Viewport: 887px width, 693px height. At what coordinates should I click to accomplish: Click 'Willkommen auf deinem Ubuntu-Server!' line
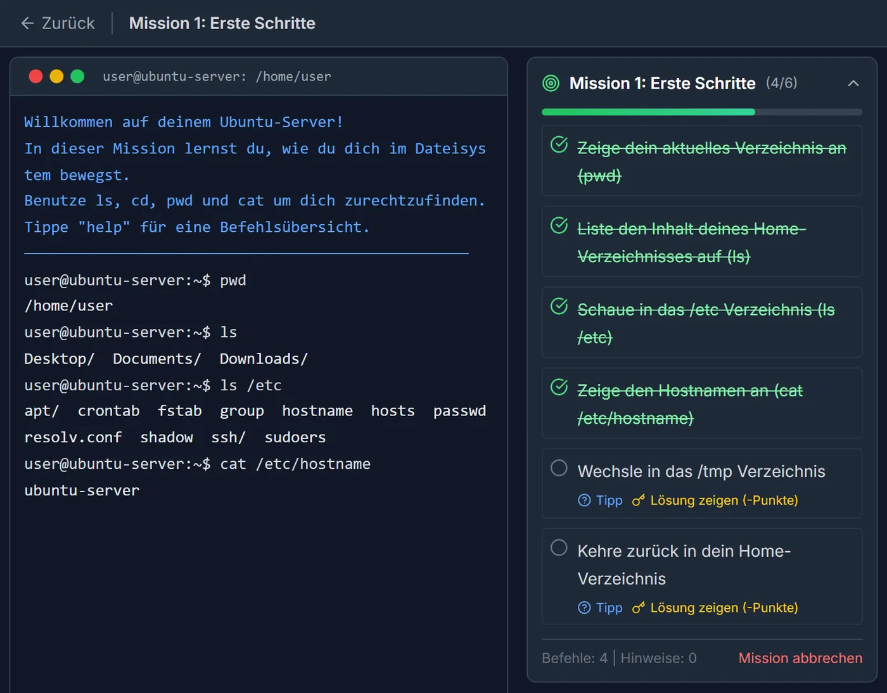coord(184,122)
